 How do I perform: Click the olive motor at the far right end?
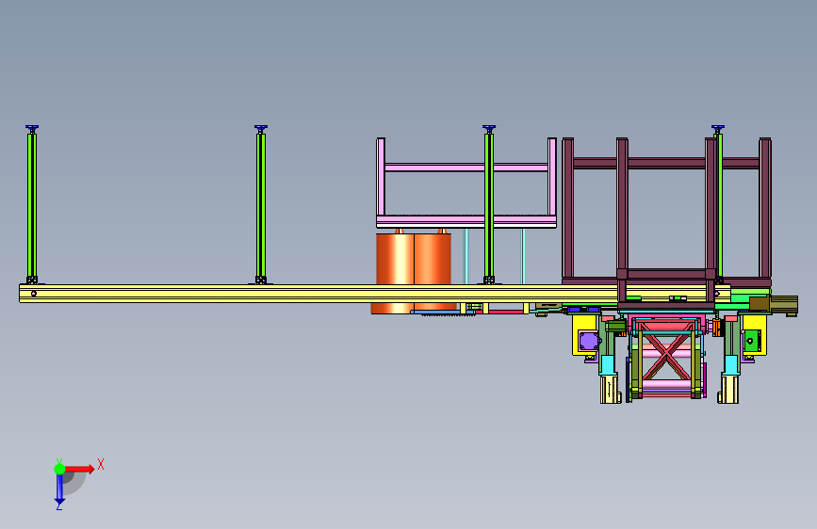click(x=784, y=305)
